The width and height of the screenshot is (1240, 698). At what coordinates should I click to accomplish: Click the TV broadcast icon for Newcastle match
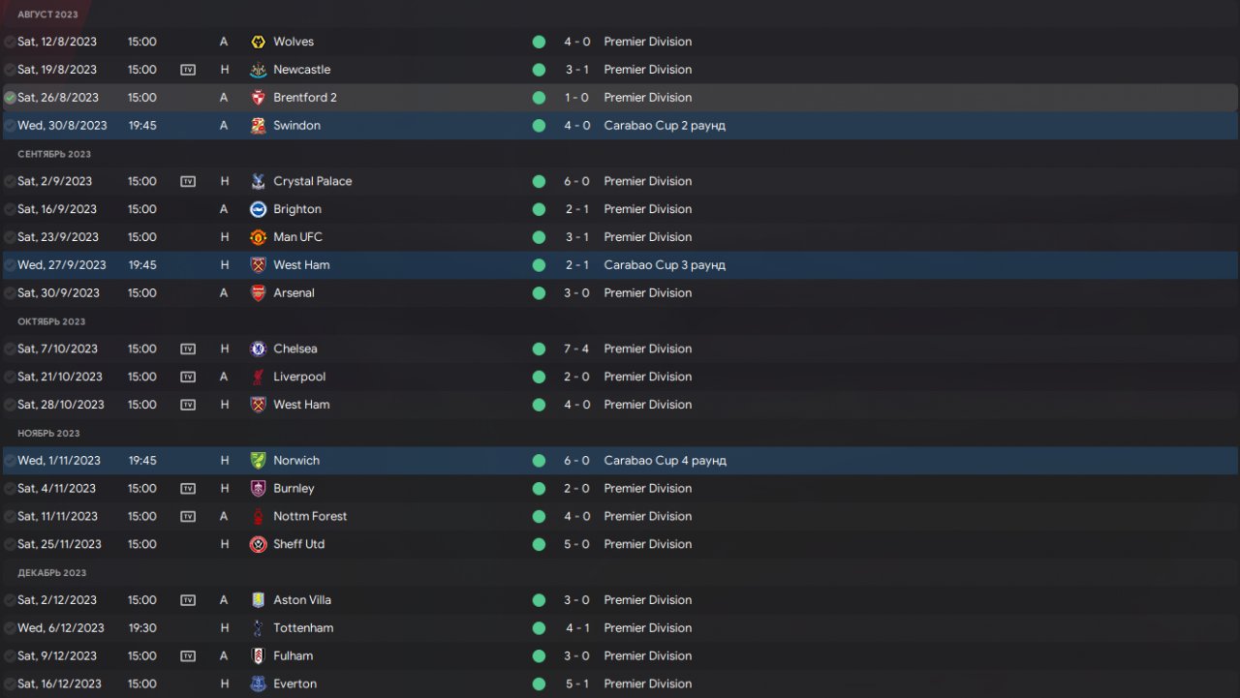click(x=188, y=70)
